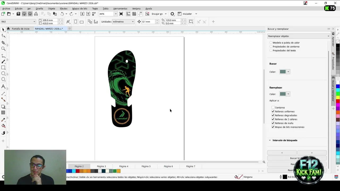
Task: Open the Unidades milímetros dropdown
Action: pyautogui.click(x=133, y=22)
